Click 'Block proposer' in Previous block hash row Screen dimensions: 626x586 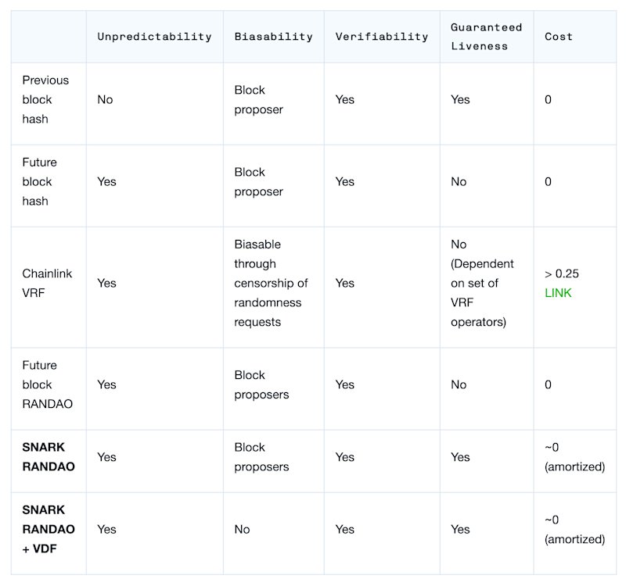258,100
